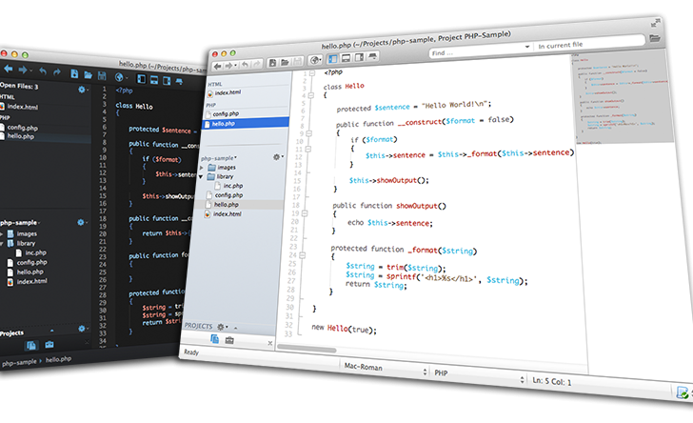Click the globe preview icon in light toolbar
The image size is (693, 423).
click(315, 62)
